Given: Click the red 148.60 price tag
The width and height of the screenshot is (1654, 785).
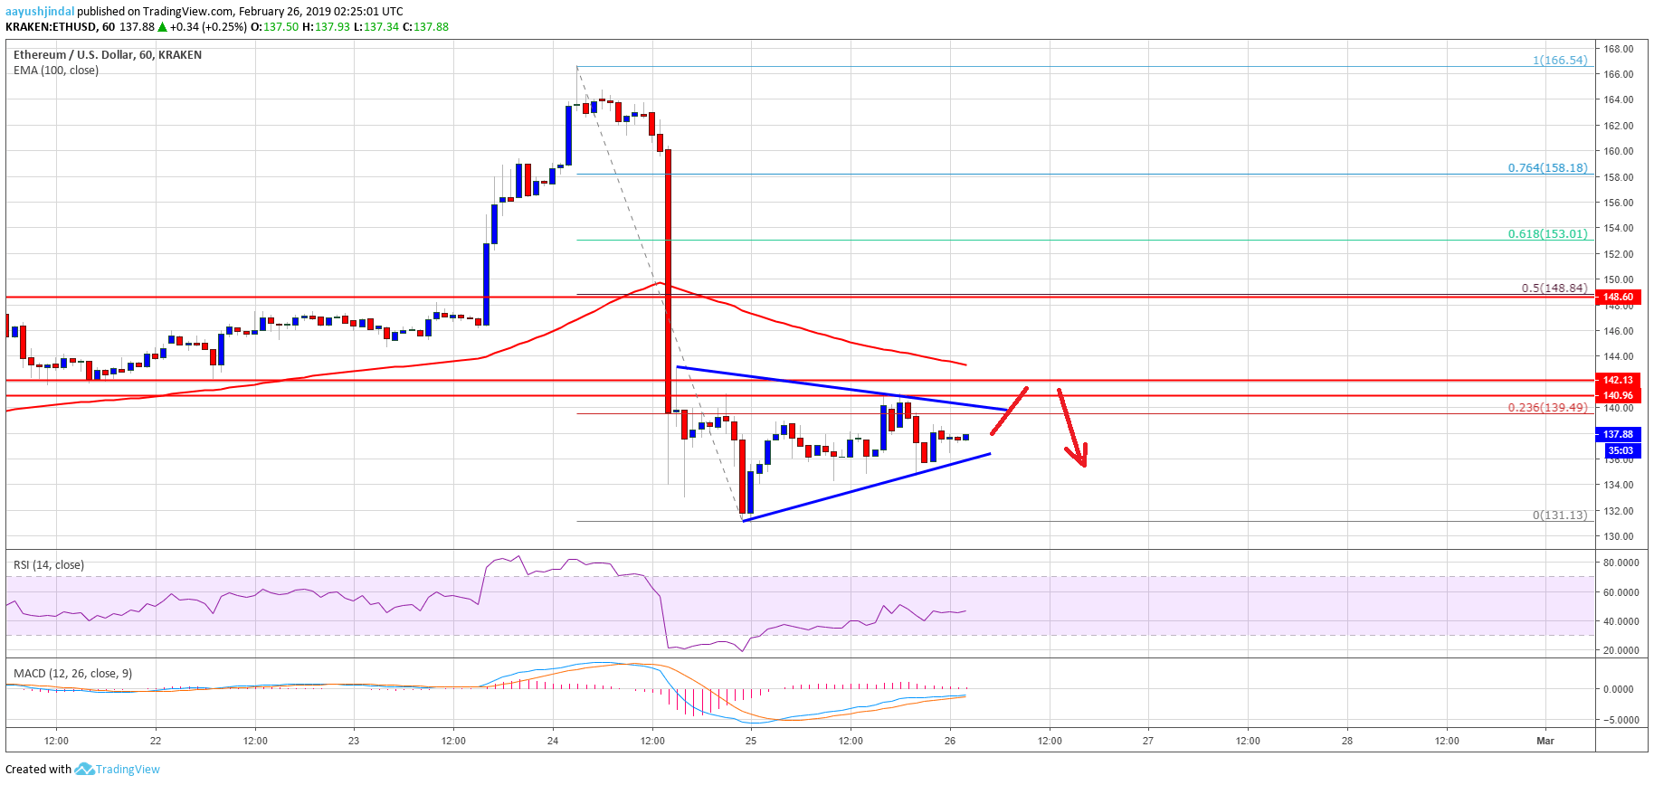Looking at the screenshot, I should (1618, 297).
